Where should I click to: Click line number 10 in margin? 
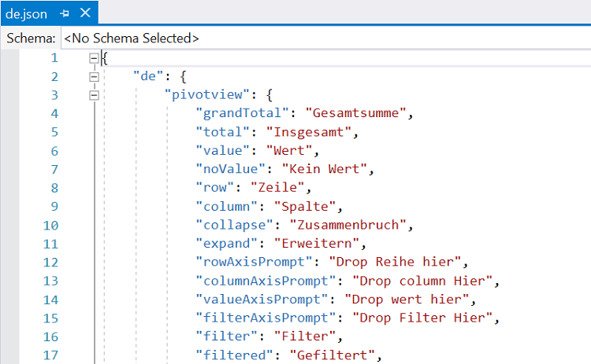[x=51, y=226]
